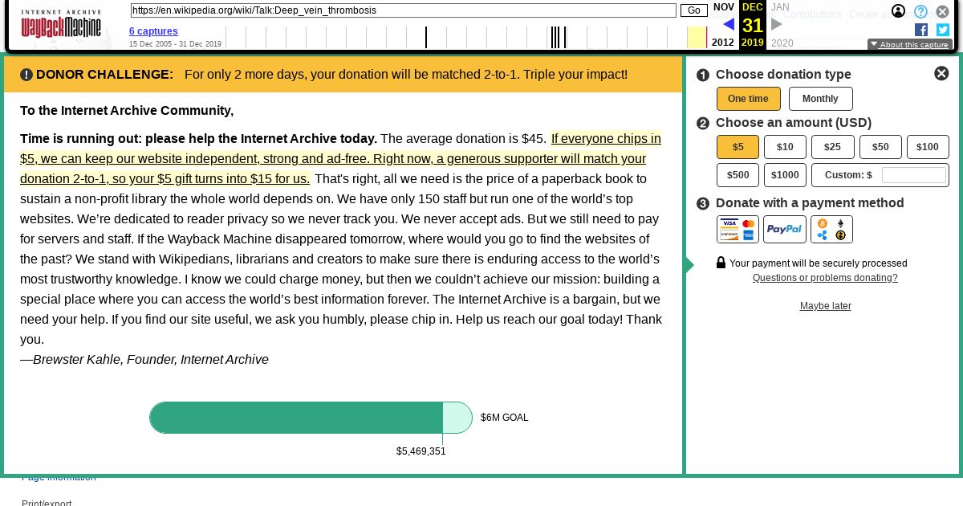Focus the Custom amount input field
The height and width of the screenshot is (506, 963).
pos(913,175)
